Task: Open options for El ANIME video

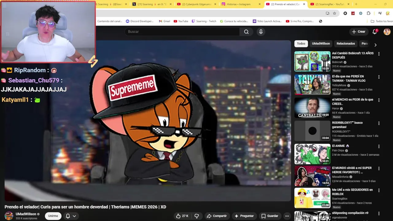Action: tap(379, 146)
